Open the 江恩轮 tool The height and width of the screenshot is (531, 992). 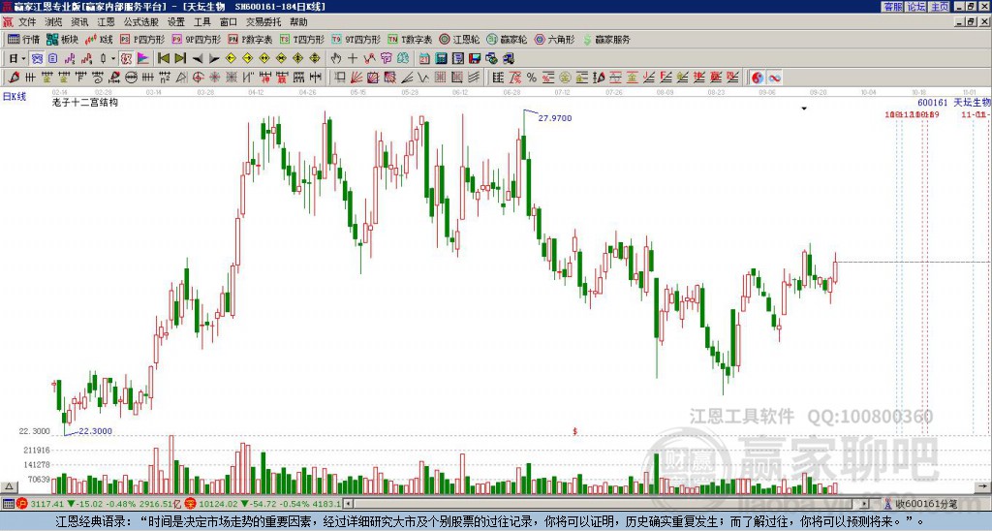click(x=459, y=39)
